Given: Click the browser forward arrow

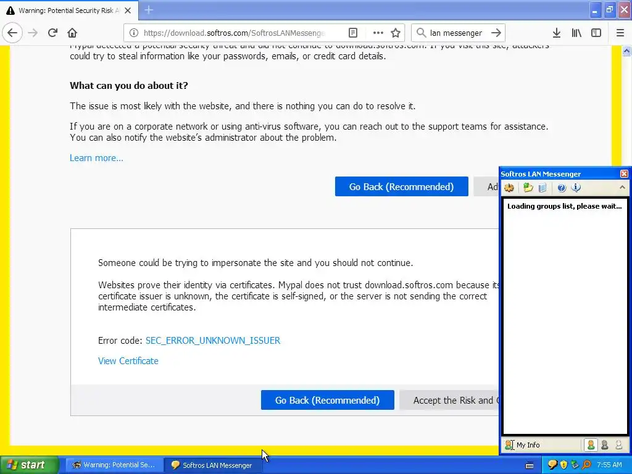Looking at the screenshot, I should (x=33, y=33).
